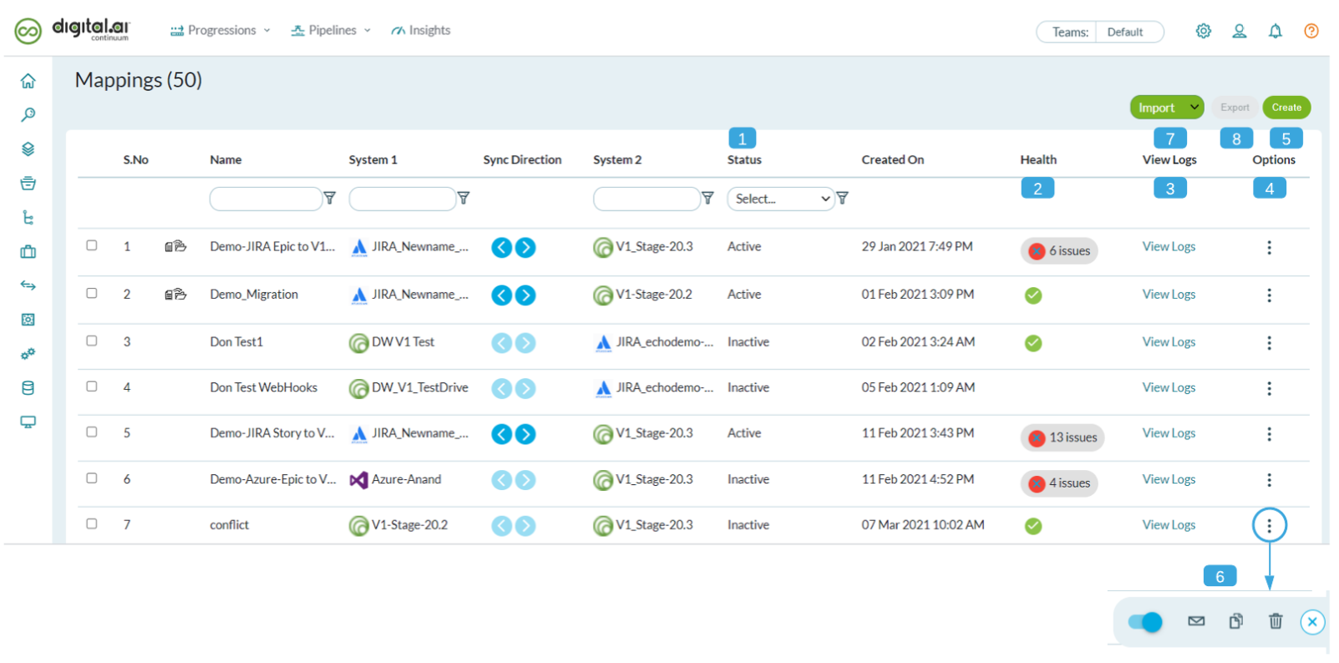Open the notifications bell
The width and height of the screenshot is (1339, 663).
click(x=1276, y=31)
